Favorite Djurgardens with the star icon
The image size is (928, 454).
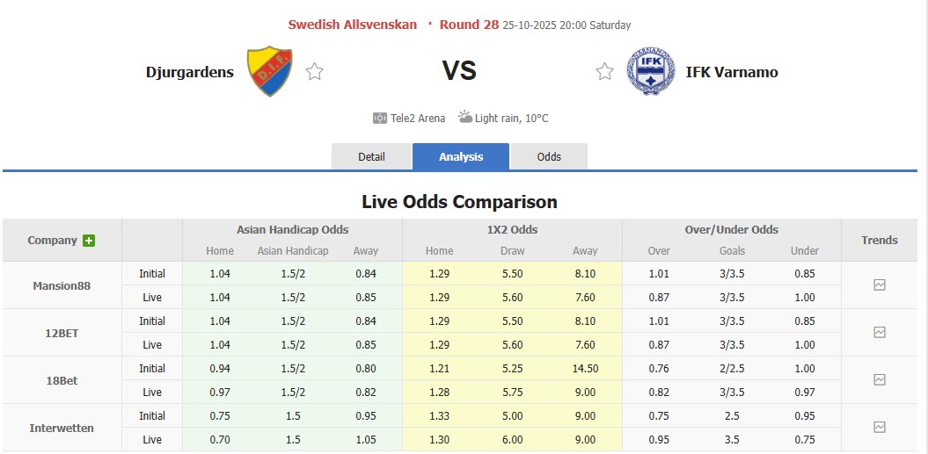click(x=315, y=72)
